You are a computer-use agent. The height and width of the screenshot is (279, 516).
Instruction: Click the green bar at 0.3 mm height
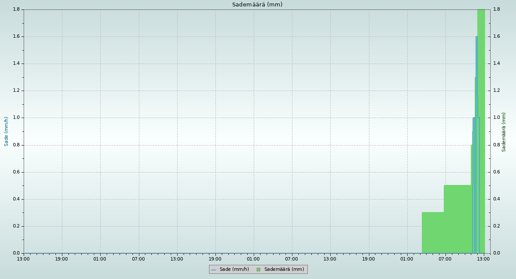click(x=433, y=233)
